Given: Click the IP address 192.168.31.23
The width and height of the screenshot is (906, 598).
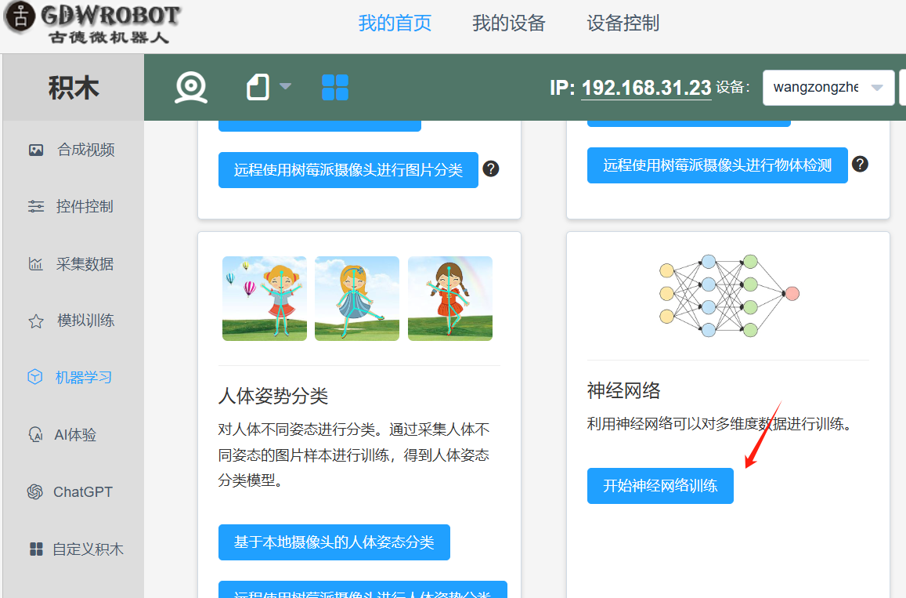Looking at the screenshot, I should point(646,88).
